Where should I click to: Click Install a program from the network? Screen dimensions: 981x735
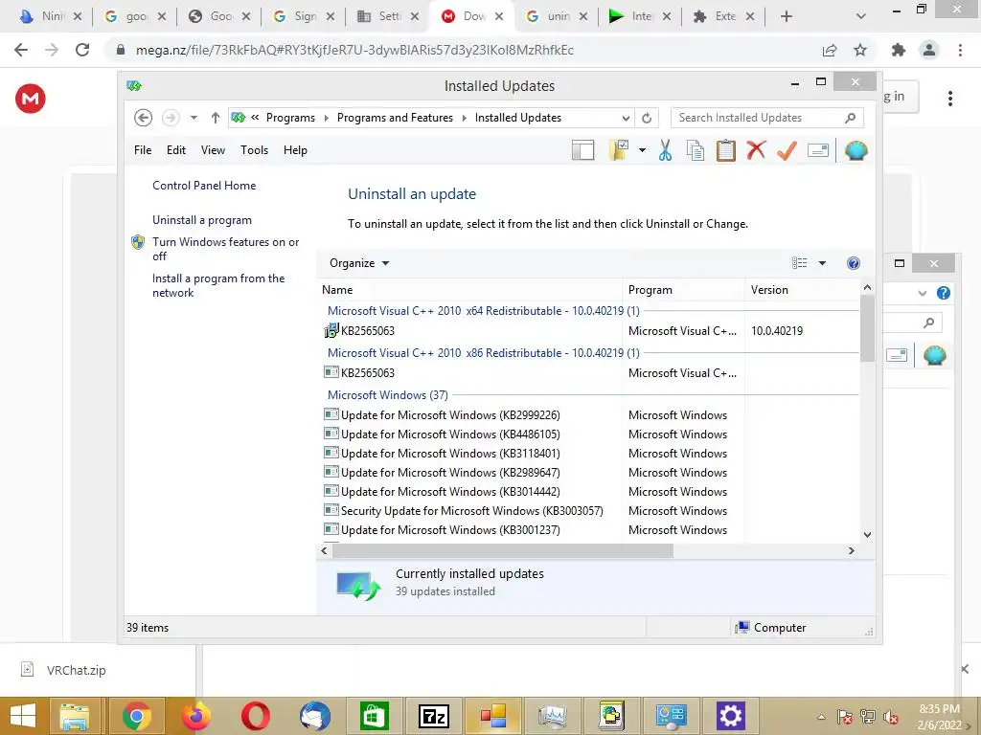click(x=217, y=285)
